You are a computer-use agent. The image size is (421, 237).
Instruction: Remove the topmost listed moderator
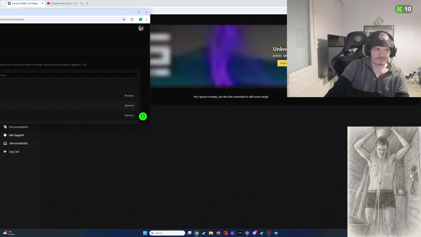tap(129, 95)
